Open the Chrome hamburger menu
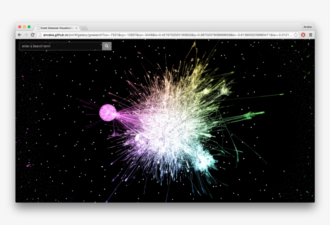 311,35
